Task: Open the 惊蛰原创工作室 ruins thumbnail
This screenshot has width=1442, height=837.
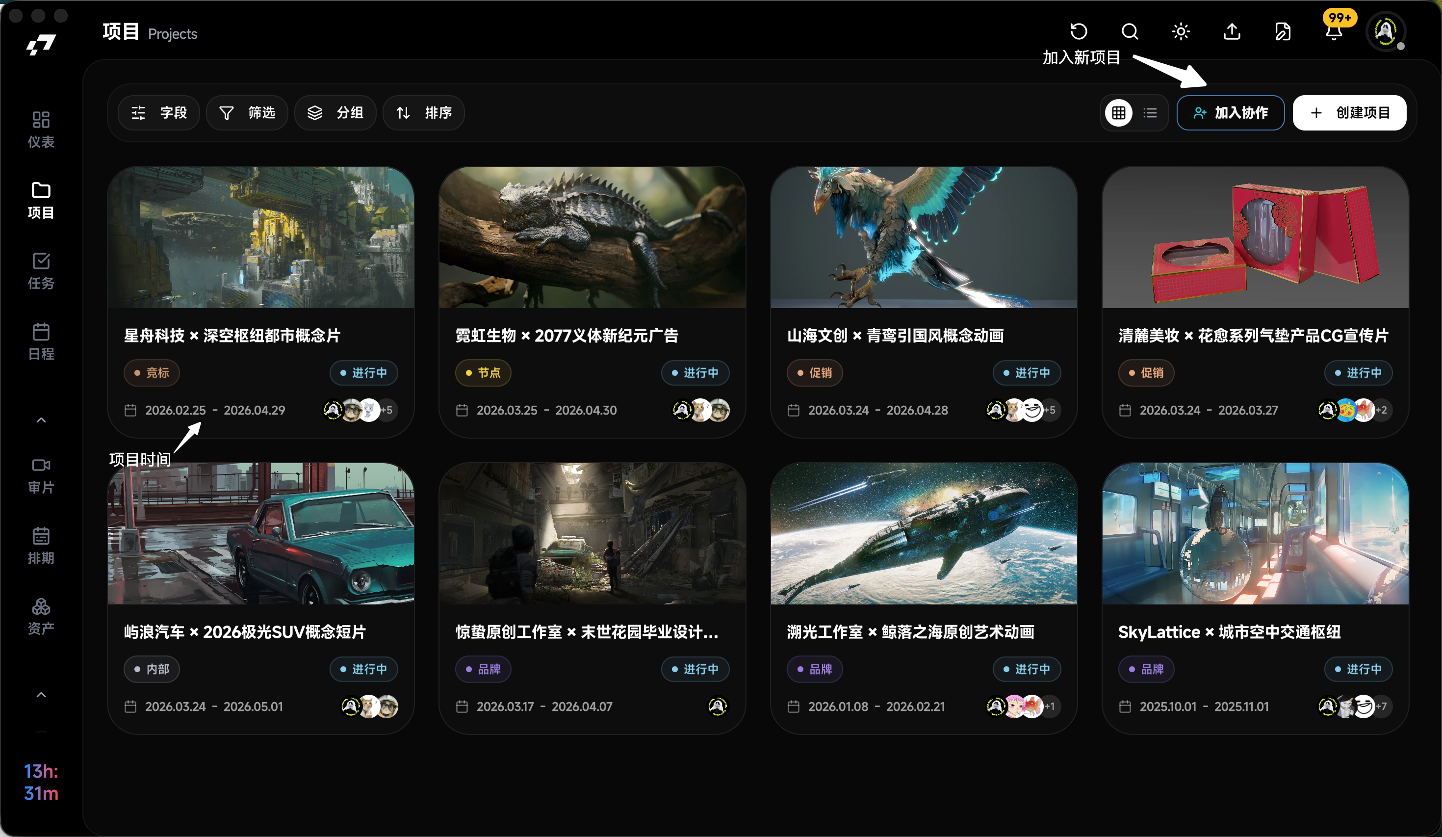Action: [592, 534]
